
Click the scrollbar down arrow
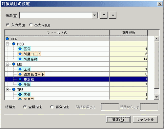tap(156, 97)
